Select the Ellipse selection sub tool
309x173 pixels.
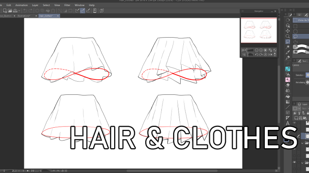pos(295,31)
